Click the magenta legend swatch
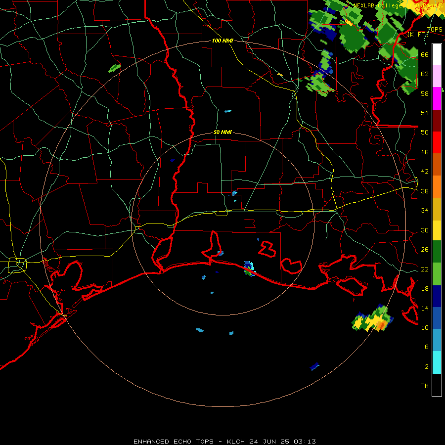This screenshot has height=445, width=445. tap(437, 98)
